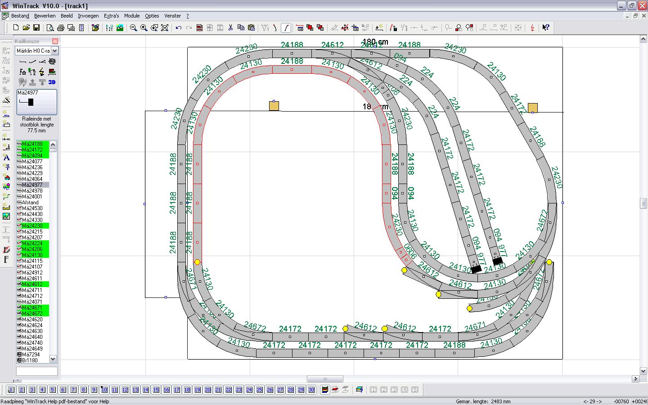Open the landscape picture icon in the toolbar
The image size is (648, 405).
[x=120, y=28]
